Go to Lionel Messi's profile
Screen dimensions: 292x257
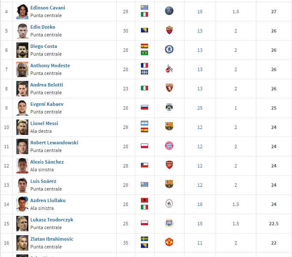click(x=44, y=123)
